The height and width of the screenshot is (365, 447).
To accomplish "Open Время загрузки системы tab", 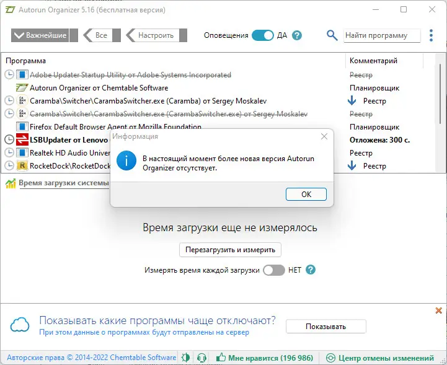I will (64, 183).
